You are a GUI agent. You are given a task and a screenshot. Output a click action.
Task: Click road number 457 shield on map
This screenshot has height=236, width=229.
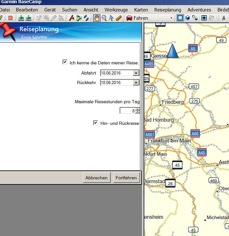click(x=194, y=86)
